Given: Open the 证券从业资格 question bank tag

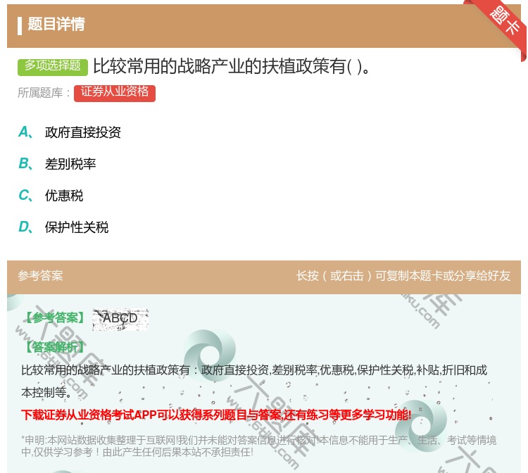Looking at the screenshot, I should pos(115,93).
